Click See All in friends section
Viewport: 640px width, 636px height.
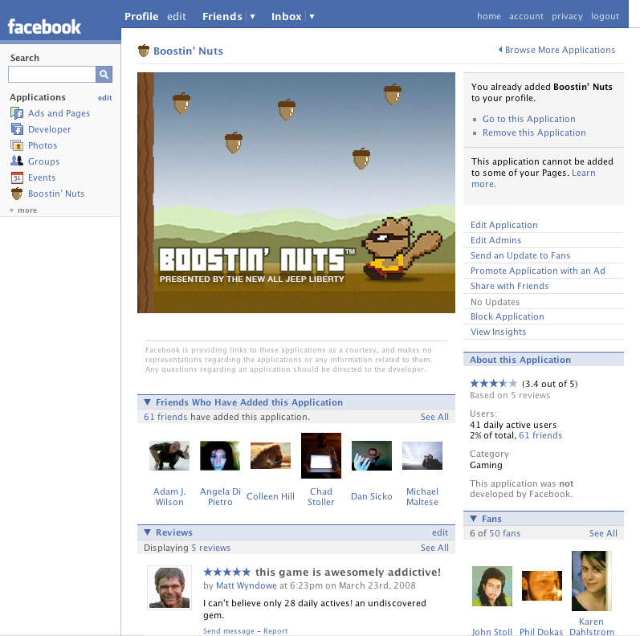pyautogui.click(x=434, y=417)
